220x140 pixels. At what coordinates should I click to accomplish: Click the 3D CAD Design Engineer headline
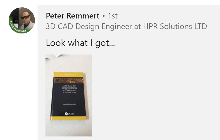126,26
